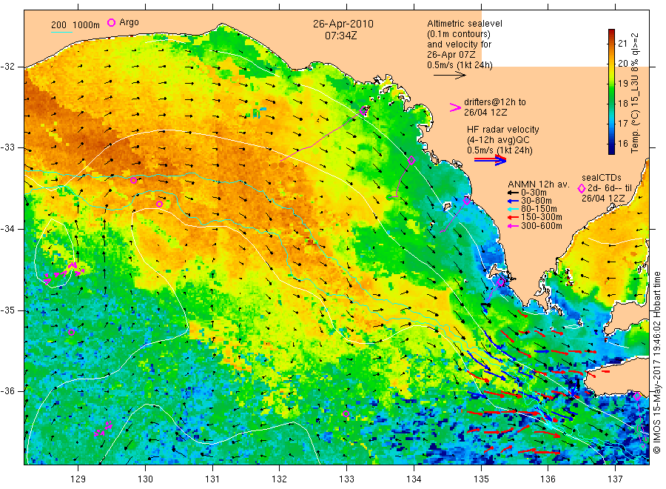666x489 pixels.
Task: Click the '1000m' contour legend label
Action: [x=87, y=25]
